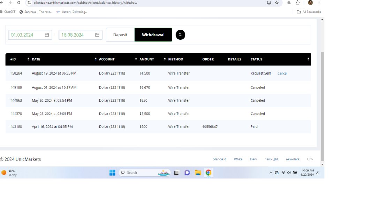Click the page vertical scrollbar

(x=322, y=104)
